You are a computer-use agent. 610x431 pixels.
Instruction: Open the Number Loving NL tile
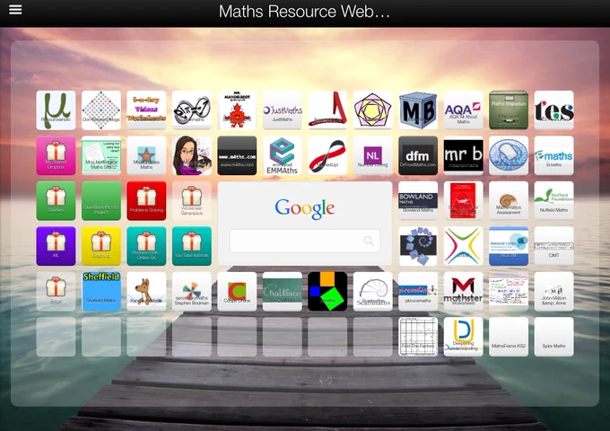tap(372, 155)
